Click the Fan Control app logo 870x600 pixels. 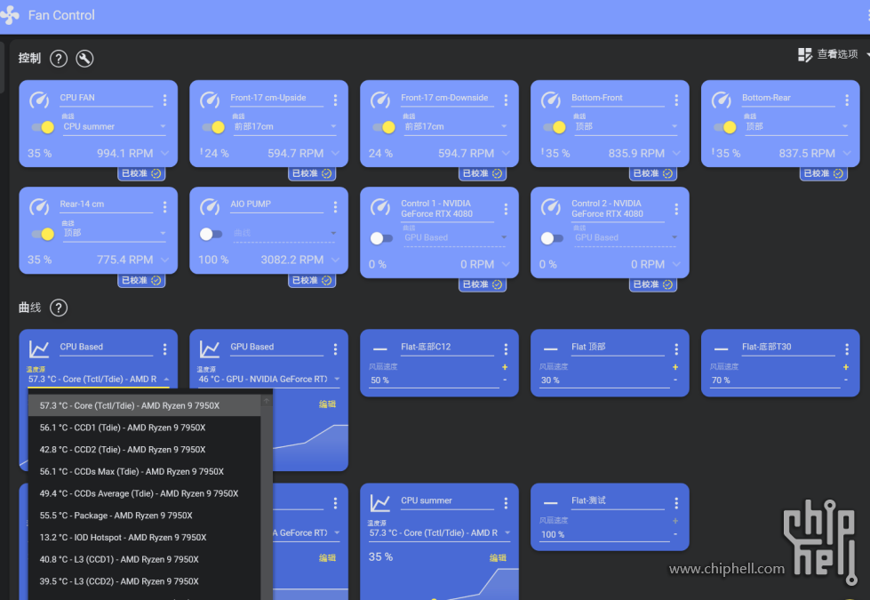point(9,15)
